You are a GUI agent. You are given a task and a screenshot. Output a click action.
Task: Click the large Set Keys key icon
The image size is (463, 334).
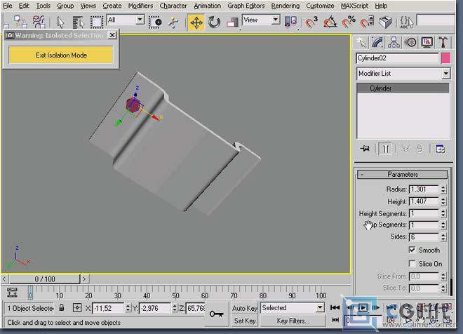coord(217,314)
